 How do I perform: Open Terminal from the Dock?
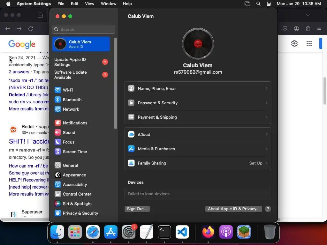click(164, 232)
